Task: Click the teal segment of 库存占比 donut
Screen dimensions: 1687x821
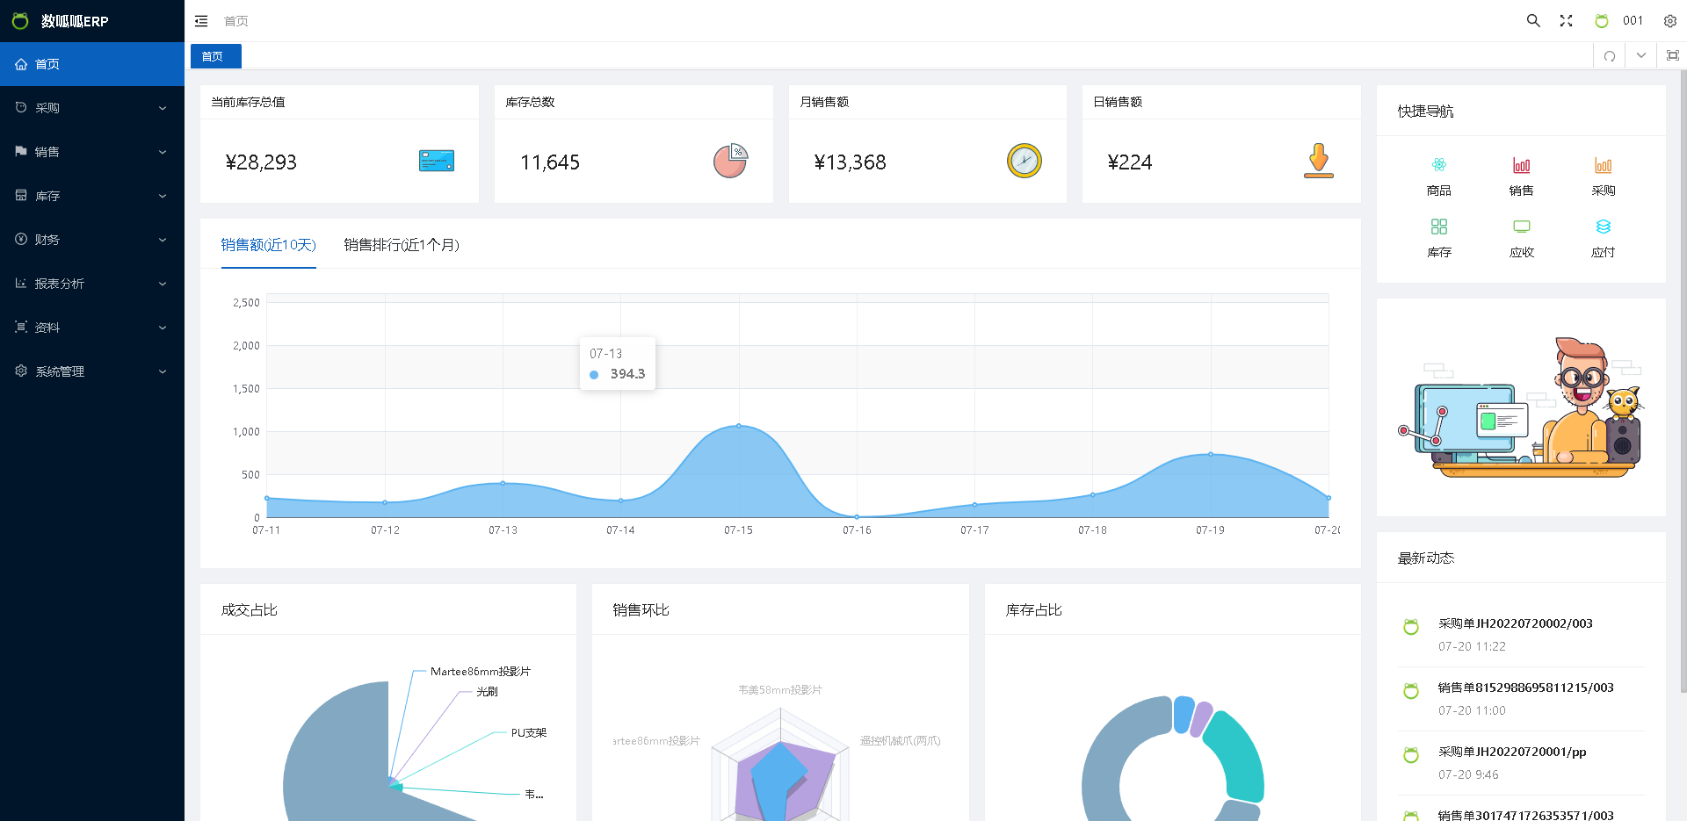Action: (1239, 755)
